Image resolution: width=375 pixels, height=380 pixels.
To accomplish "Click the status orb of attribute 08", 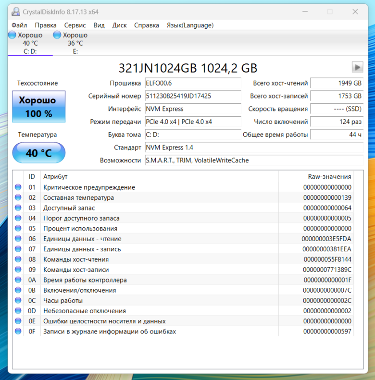I will pos(18,259).
